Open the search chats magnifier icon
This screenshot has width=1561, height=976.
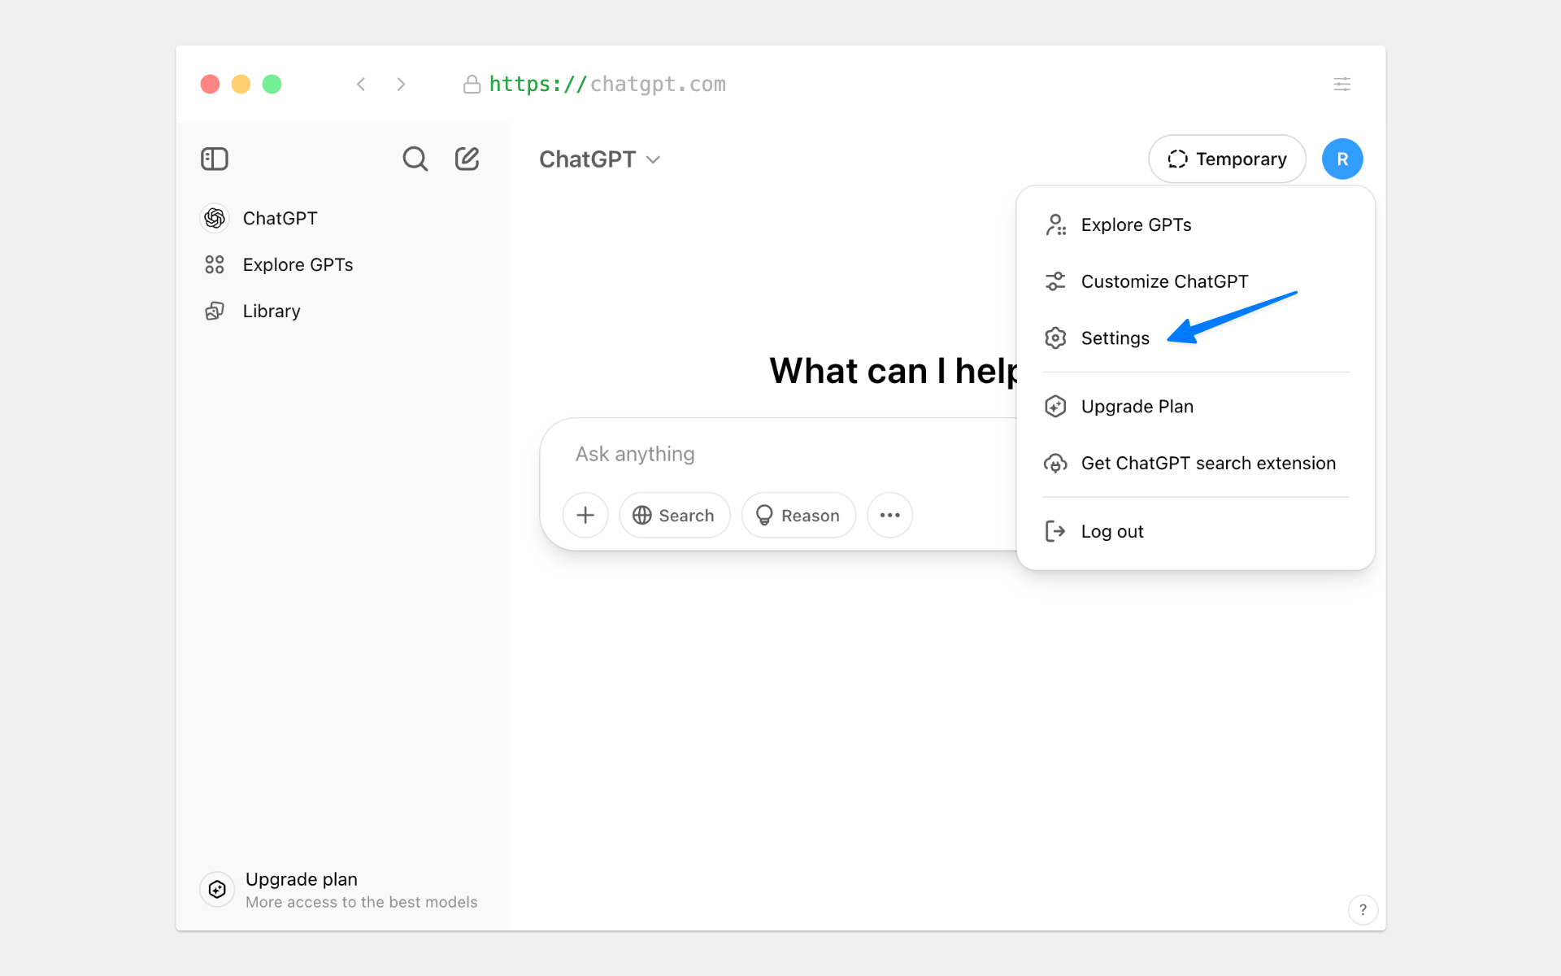[x=415, y=159]
